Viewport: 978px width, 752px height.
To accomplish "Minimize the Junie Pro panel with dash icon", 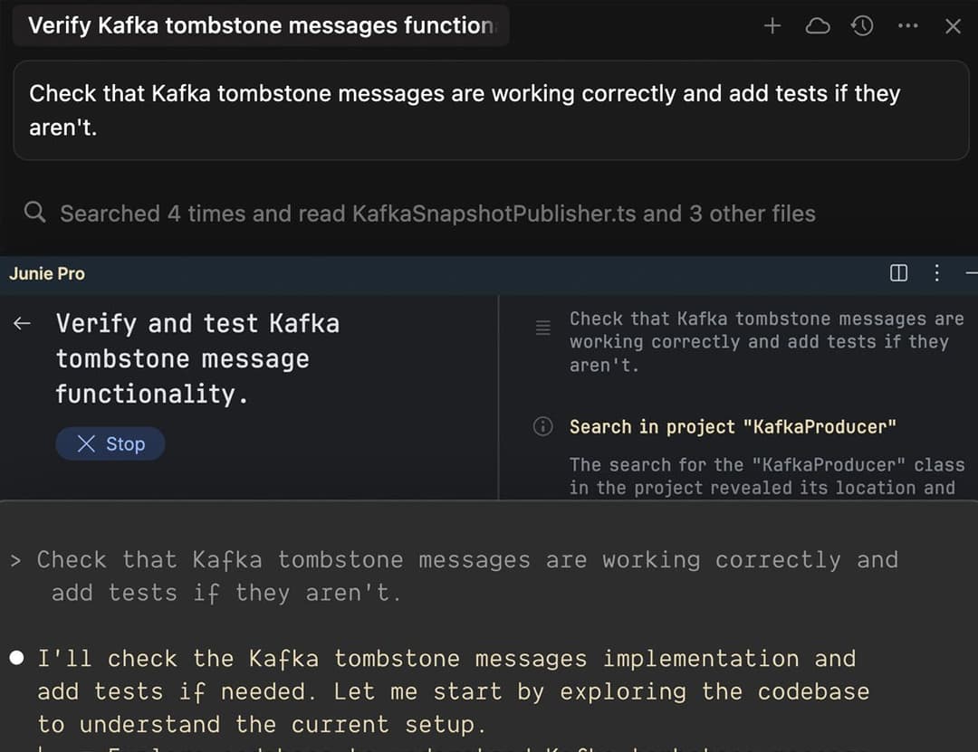I will click(x=971, y=272).
